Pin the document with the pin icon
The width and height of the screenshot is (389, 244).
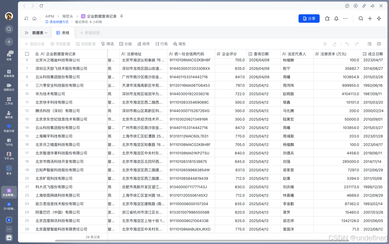coord(122,16)
